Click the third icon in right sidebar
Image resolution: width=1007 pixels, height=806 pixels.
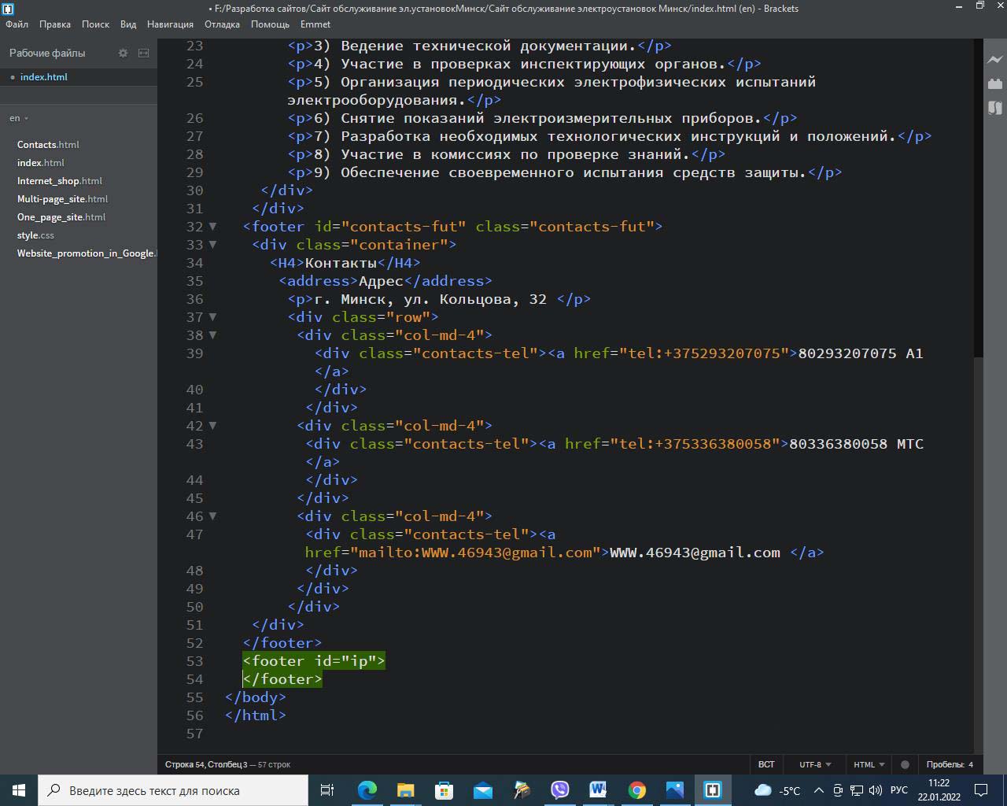click(x=994, y=107)
